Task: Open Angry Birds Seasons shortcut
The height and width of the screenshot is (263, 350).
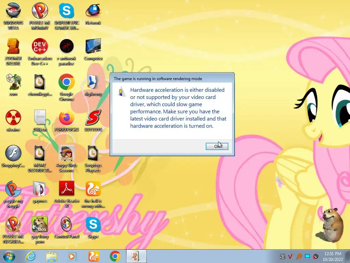Action: 67,159
